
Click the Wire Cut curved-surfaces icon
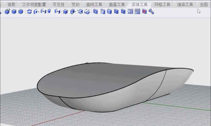coord(29,12)
